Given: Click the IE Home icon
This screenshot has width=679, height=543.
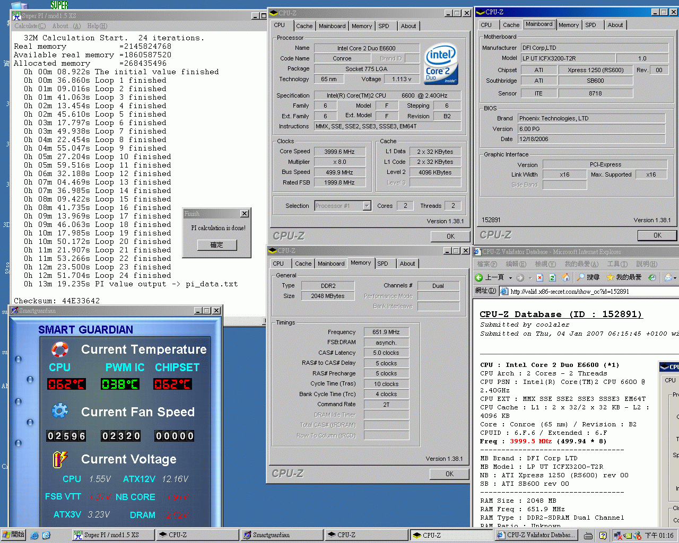Looking at the screenshot, I should (x=565, y=277).
